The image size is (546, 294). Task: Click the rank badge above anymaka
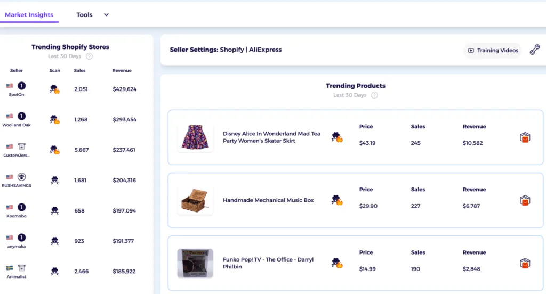[x=21, y=238]
